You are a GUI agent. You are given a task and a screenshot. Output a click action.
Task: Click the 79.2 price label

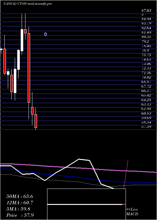(x=145, y=41)
